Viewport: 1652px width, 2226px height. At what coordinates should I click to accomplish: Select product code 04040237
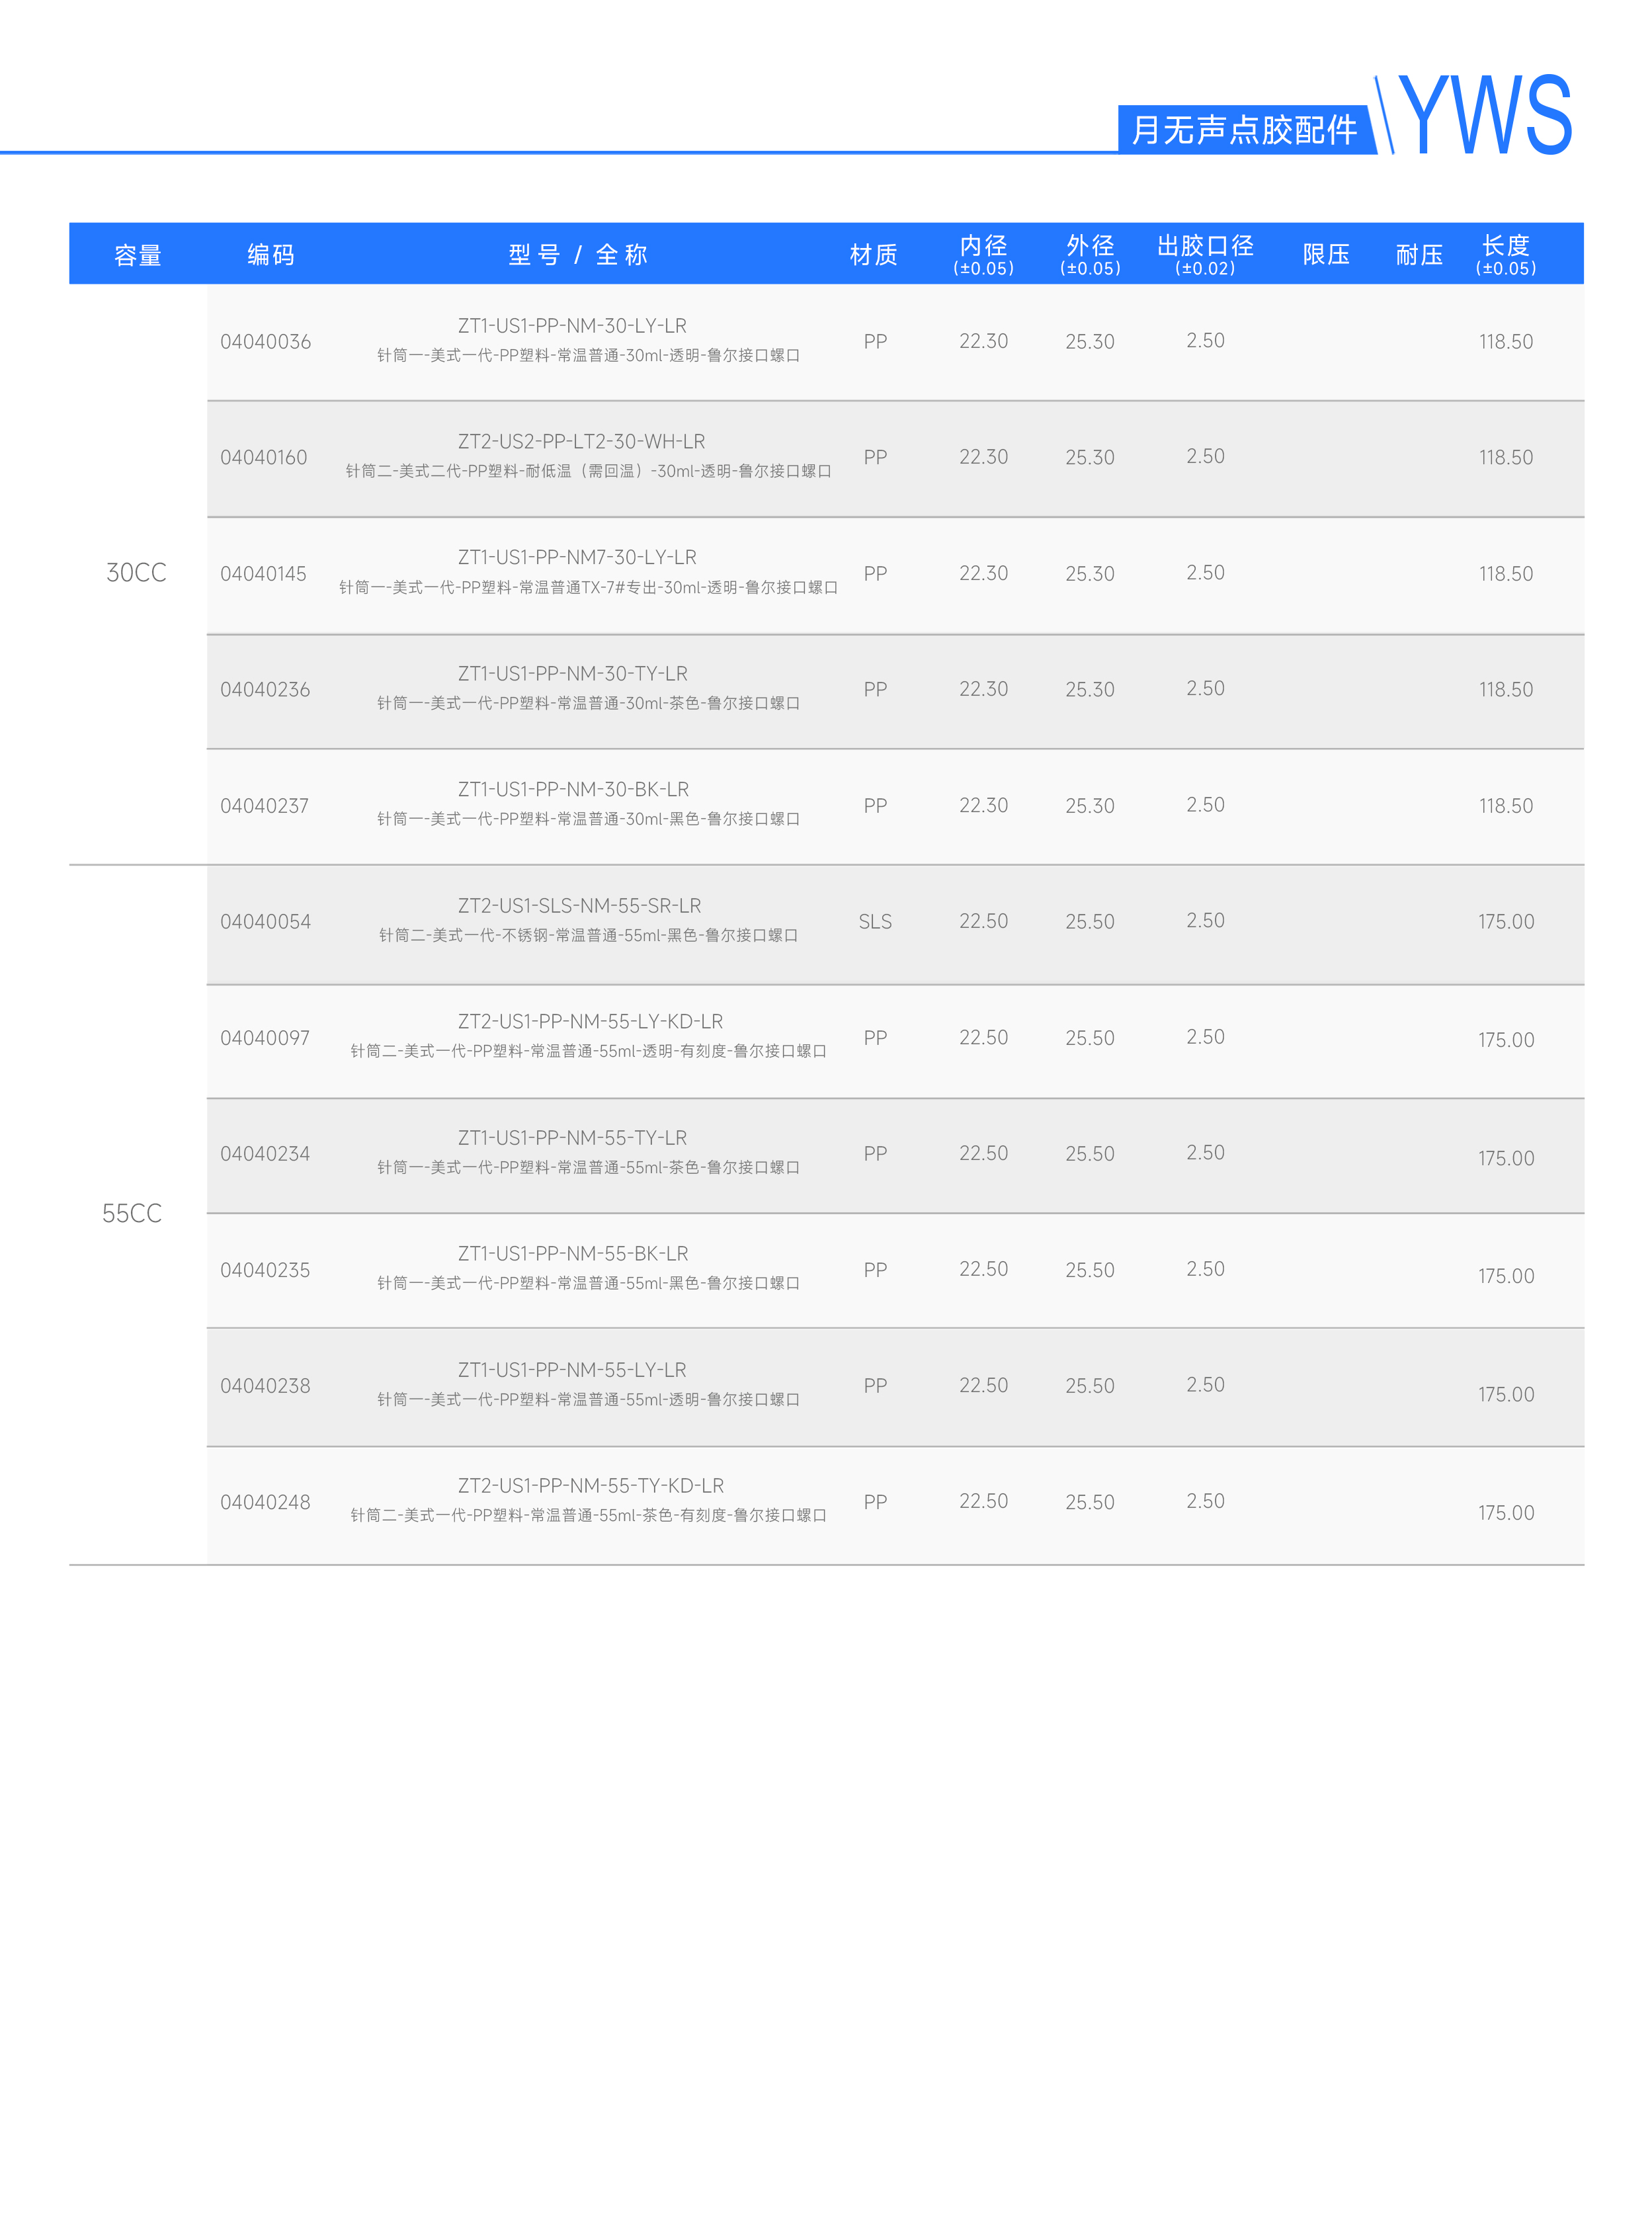(x=265, y=806)
